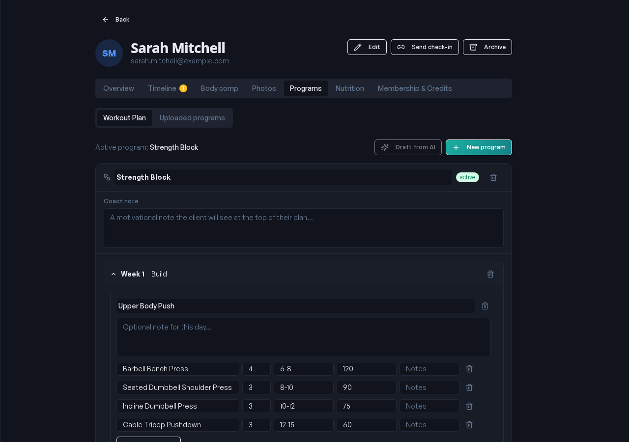Click the 120 value field
Screen dimensions: 629x442
click(367, 369)
